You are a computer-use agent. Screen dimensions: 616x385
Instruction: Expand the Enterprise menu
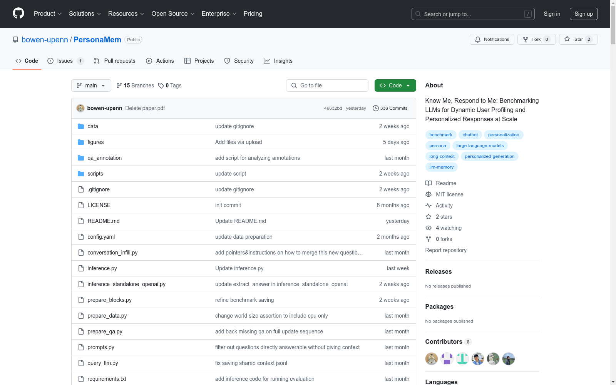point(219,13)
